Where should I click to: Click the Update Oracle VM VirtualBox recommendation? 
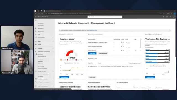(x=95, y=46)
